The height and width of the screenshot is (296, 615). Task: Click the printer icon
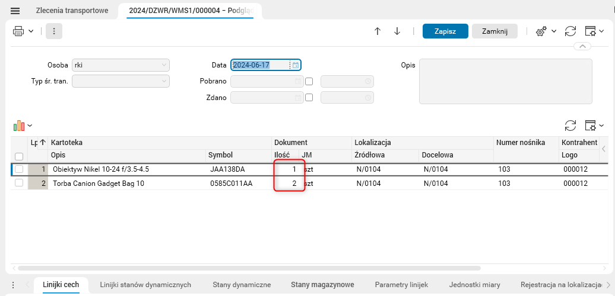(x=18, y=31)
